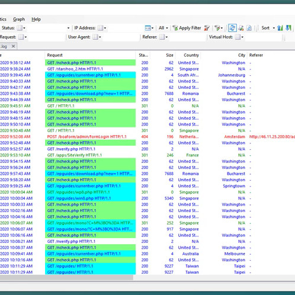Expand the date range icon dropdown arrow
Viewport: 295px width, 295px height.
[x=152, y=28]
